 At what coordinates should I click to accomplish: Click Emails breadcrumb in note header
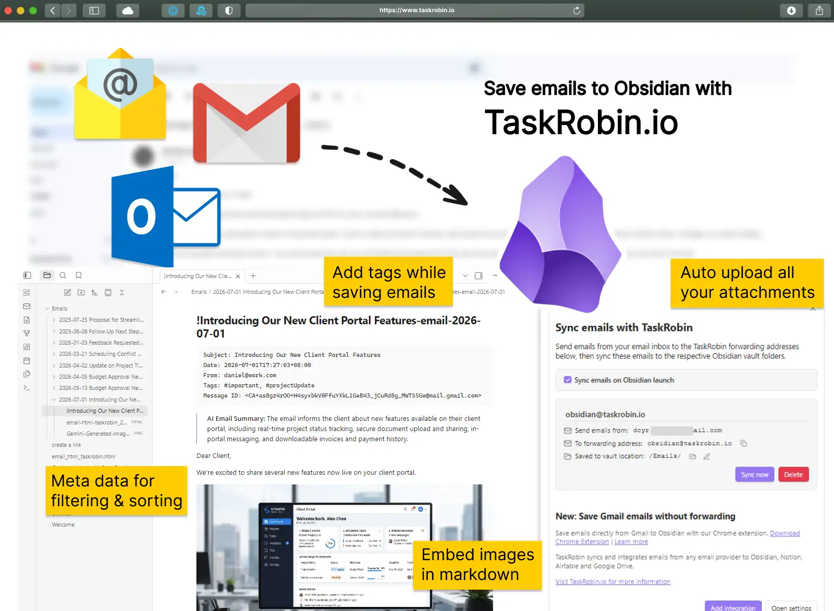pyautogui.click(x=199, y=292)
